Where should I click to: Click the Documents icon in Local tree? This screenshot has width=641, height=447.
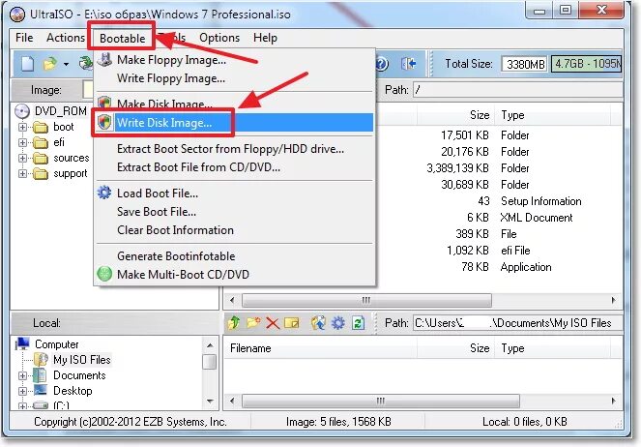point(40,375)
